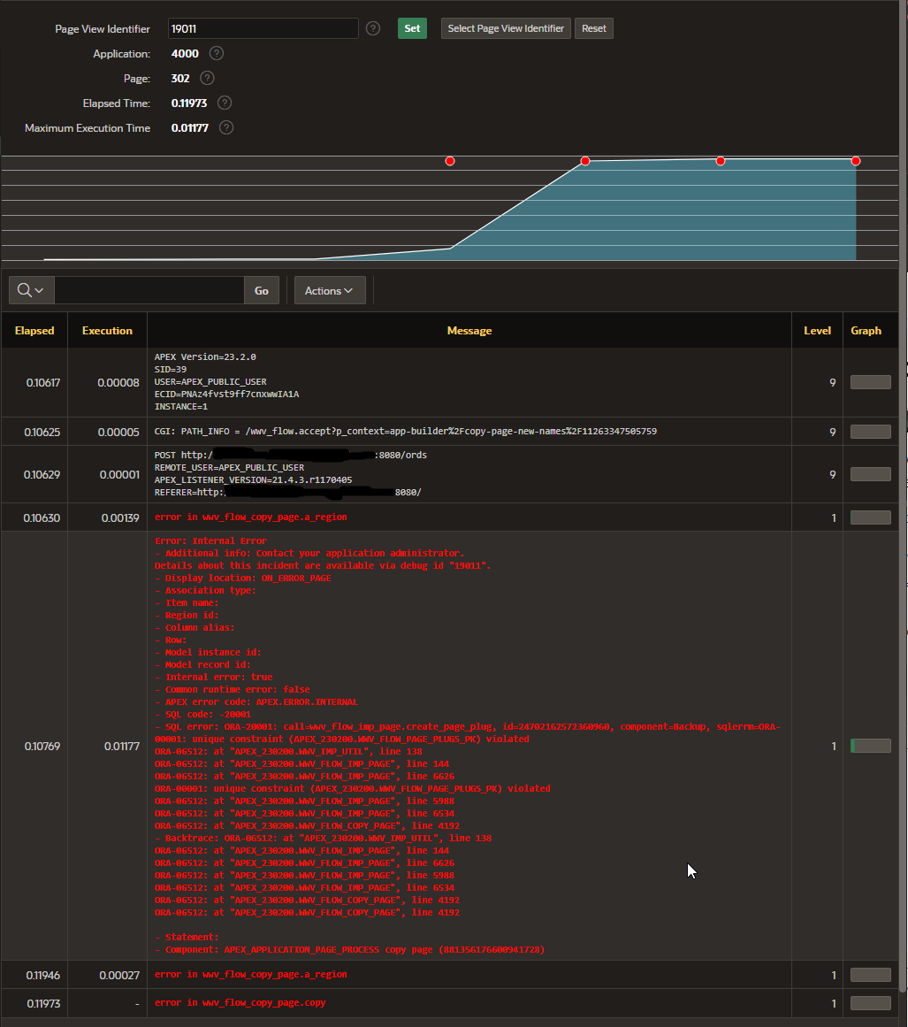Click execution value 0.00027
908x1027 pixels.
click(120, 976)
